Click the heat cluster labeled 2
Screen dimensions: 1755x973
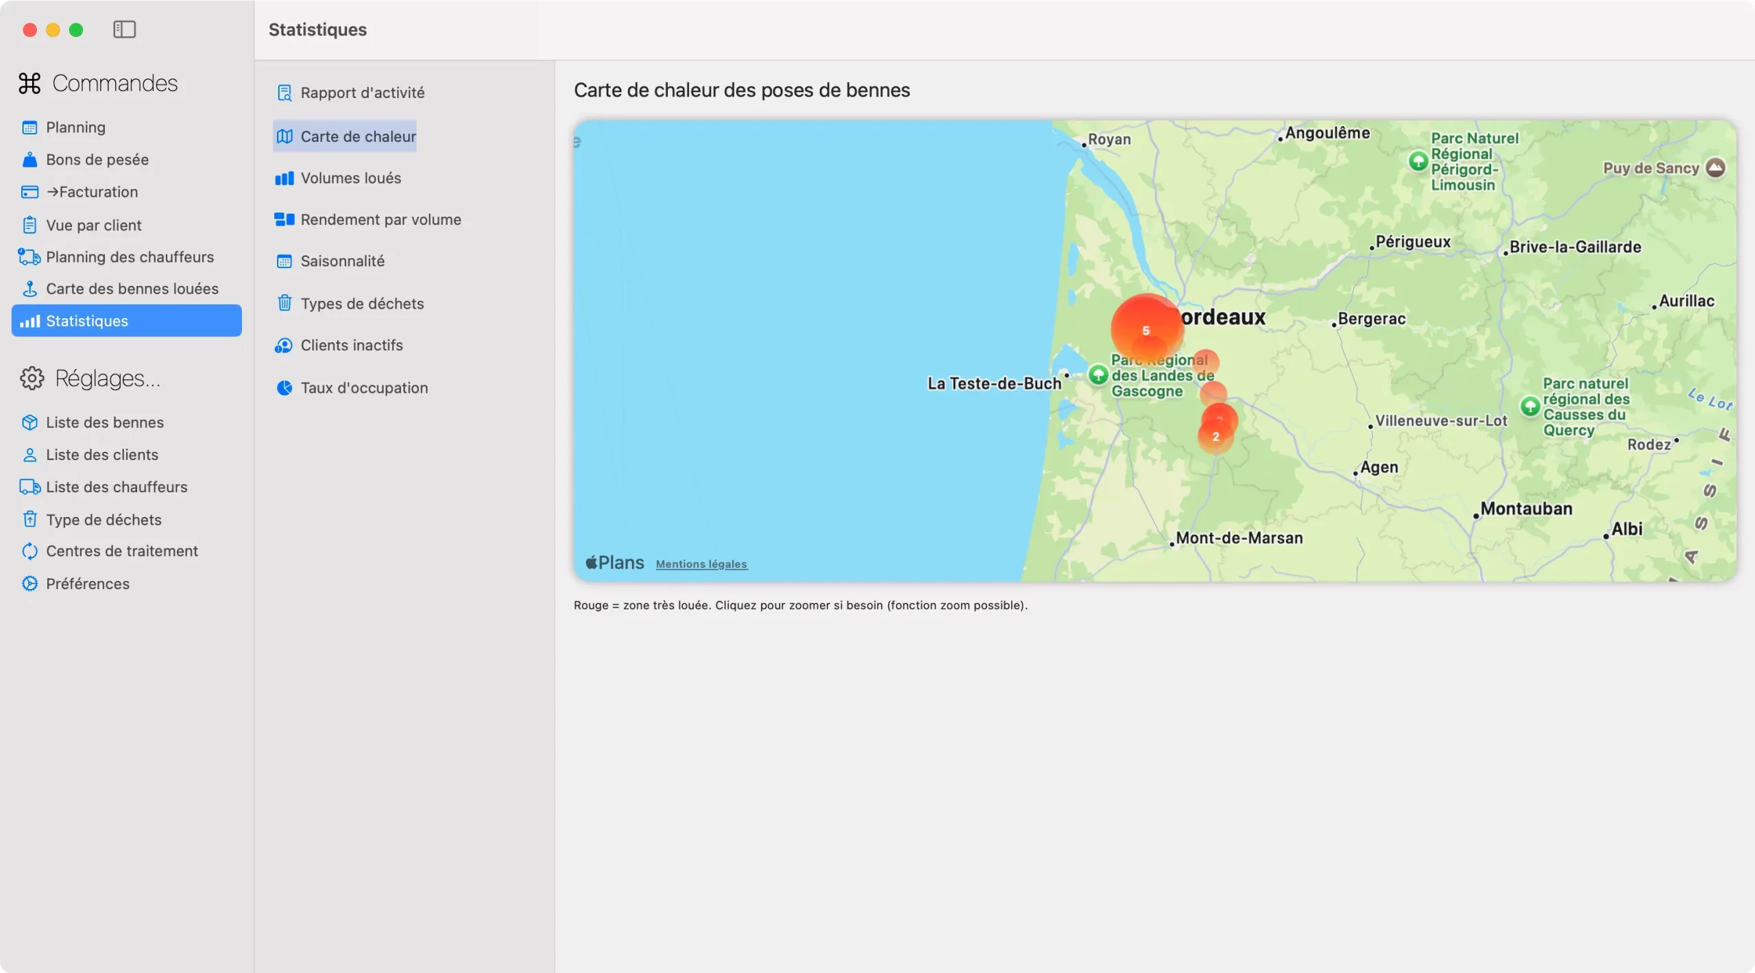pos(1216,436)
